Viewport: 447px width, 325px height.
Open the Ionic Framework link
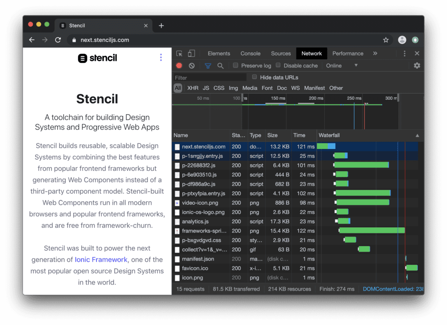(x=101, y=260)
